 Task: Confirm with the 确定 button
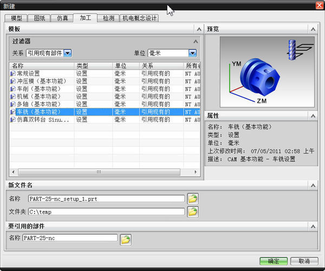(x=274, y=261)
